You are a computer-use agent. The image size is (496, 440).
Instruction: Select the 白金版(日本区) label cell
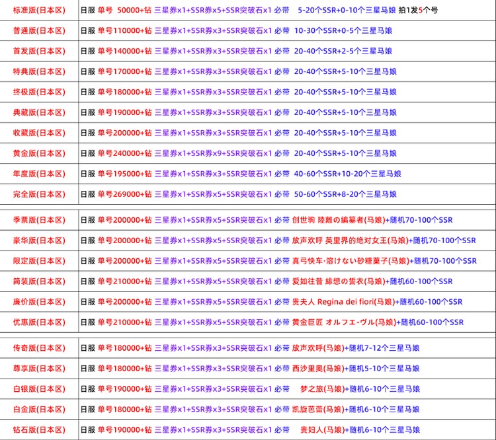click(x=39, y=410)
